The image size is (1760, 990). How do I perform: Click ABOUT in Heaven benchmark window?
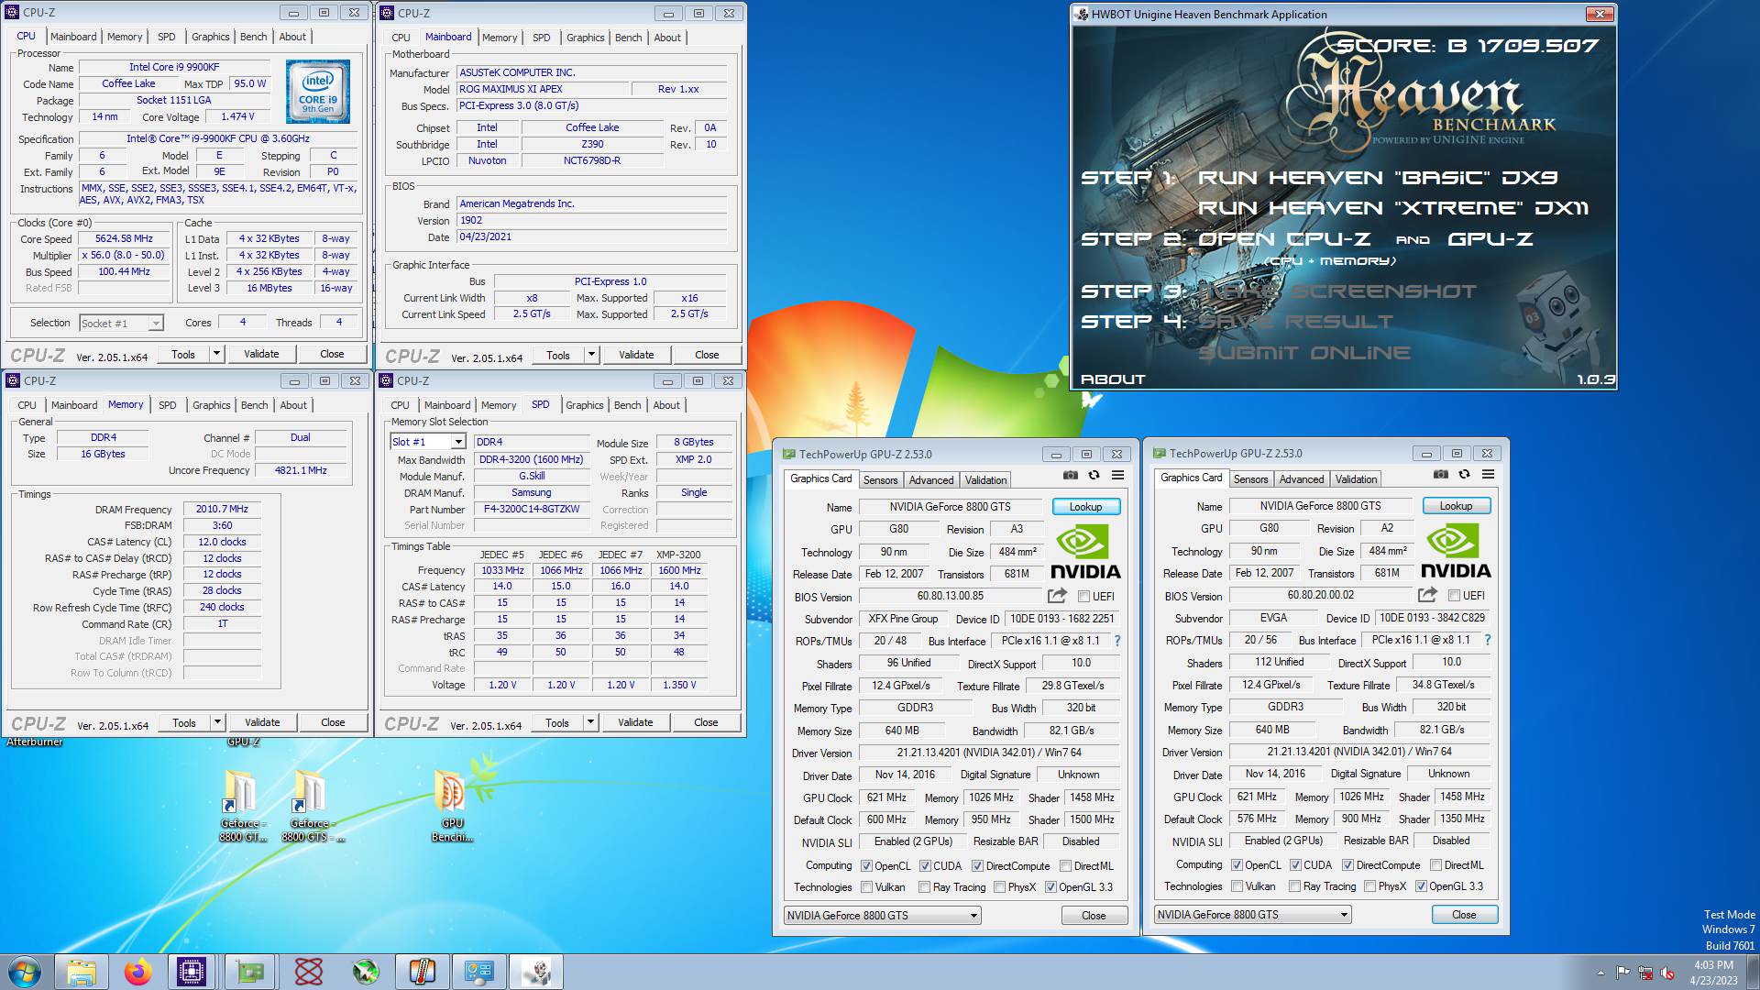coord(1113,379)
